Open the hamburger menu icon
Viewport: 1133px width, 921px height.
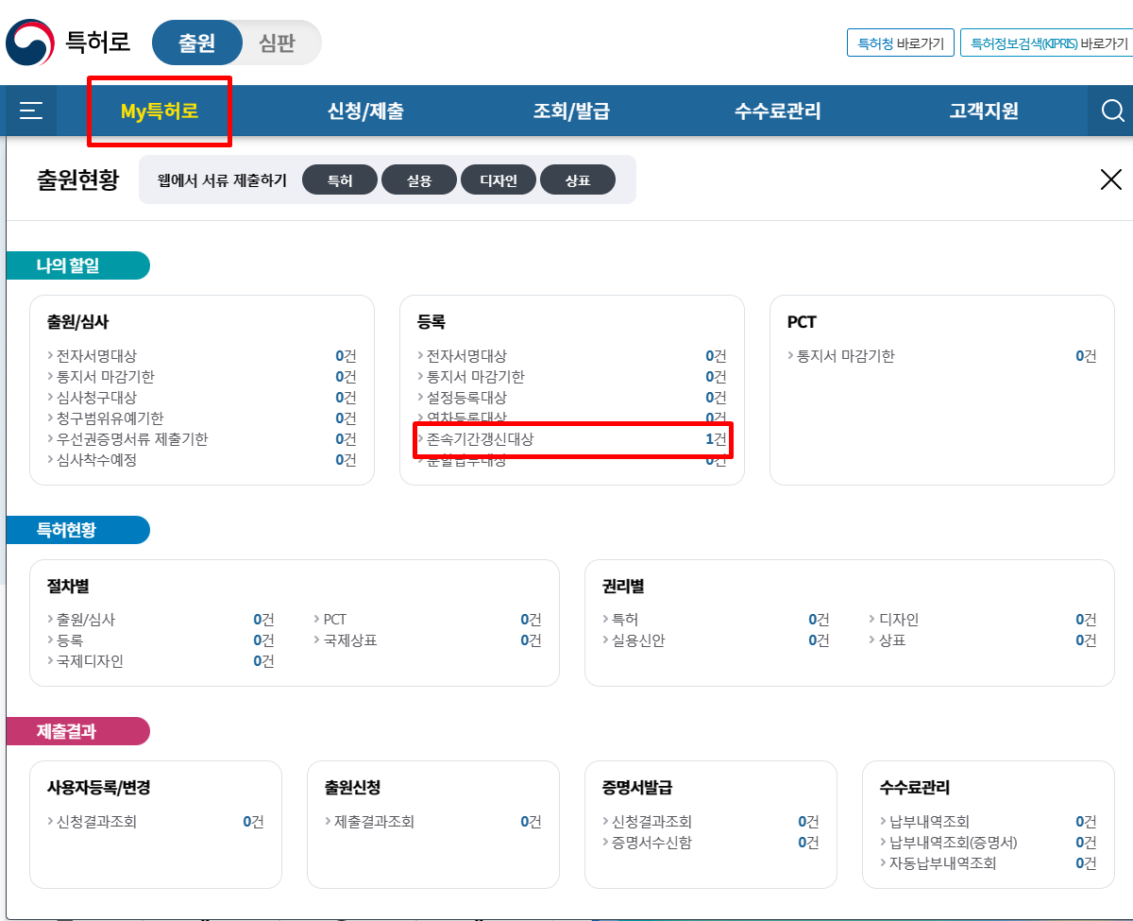coord(31,111)
